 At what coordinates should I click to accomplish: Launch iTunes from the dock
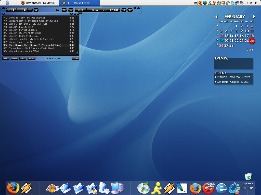[143, 188]
